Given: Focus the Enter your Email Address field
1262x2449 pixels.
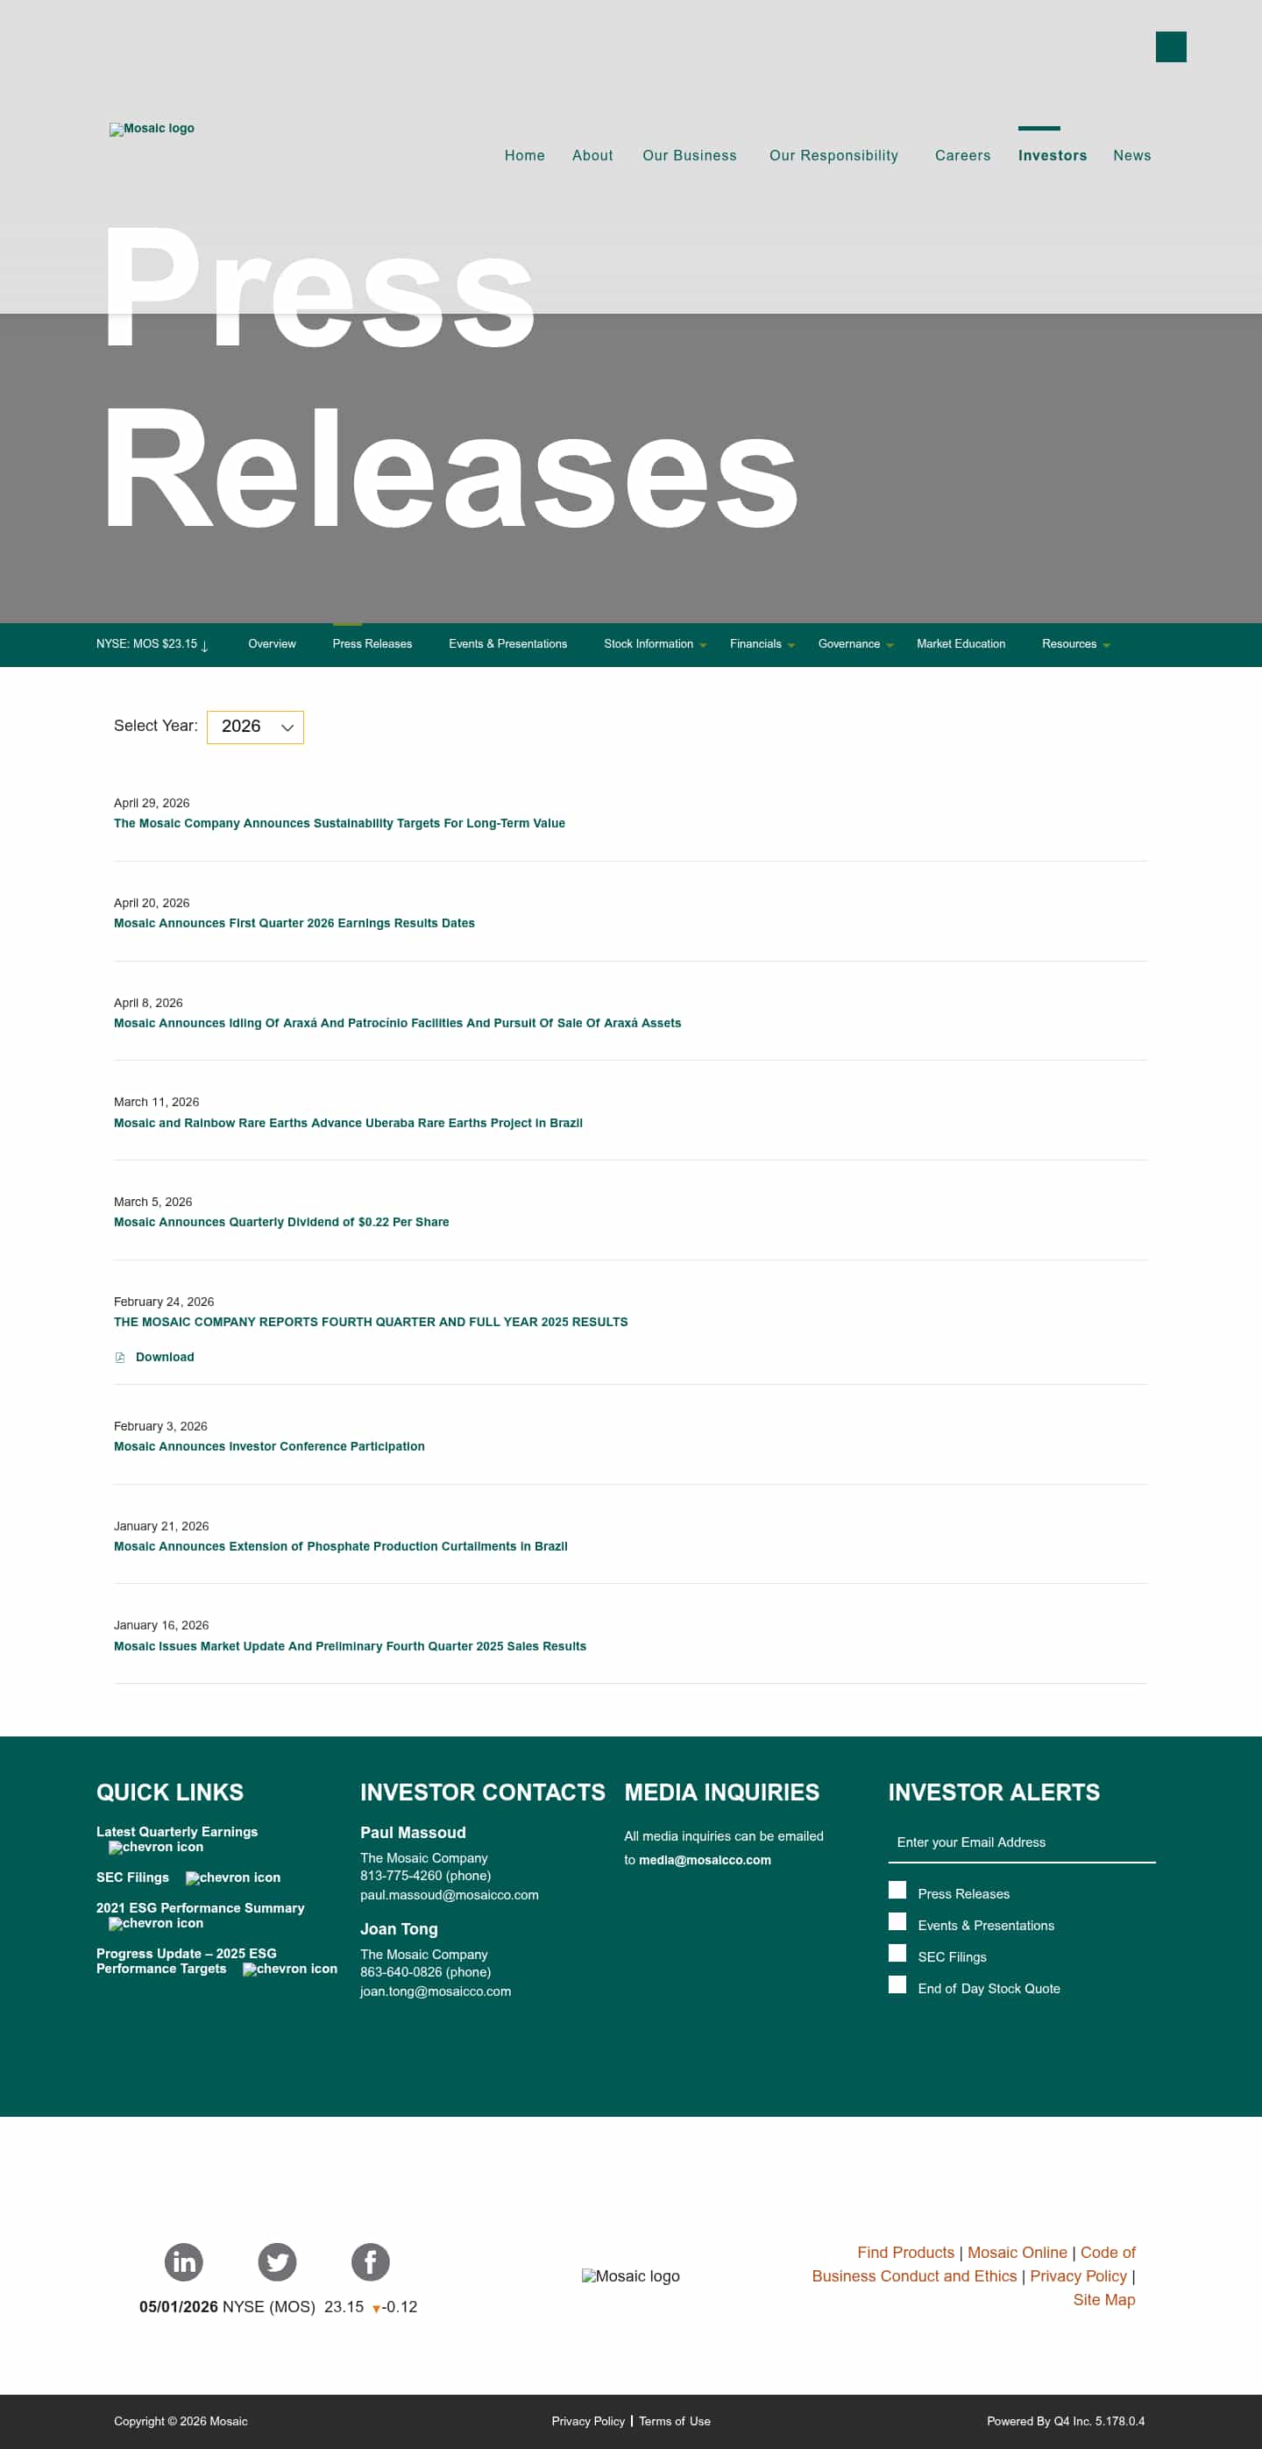Looking at the screenshot, I should [x=1022, y=1842].
